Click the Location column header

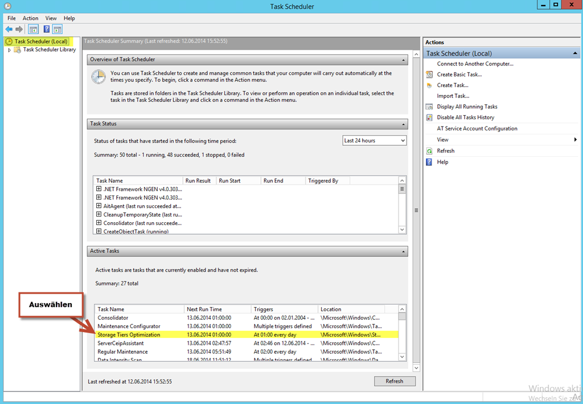coord(351,309)
